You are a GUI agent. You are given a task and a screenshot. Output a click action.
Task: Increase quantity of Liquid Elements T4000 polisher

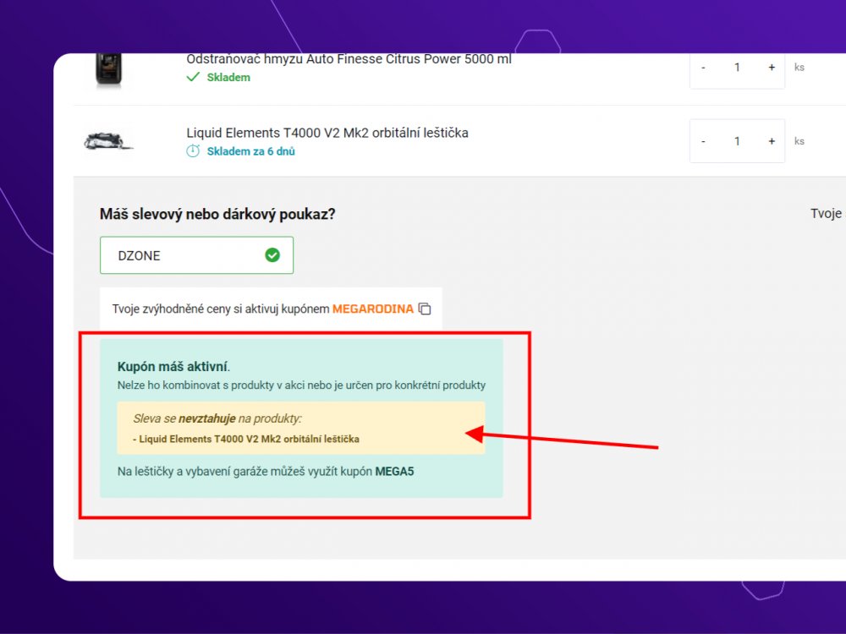pos(772,141)
